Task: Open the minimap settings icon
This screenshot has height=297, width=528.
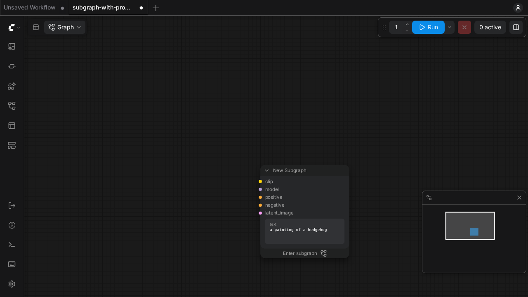Action: click(429, 198)
